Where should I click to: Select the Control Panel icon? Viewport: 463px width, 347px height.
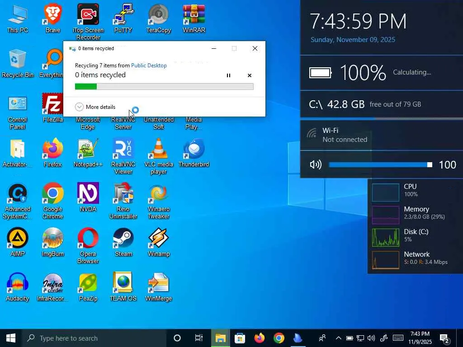pos(18,112)
